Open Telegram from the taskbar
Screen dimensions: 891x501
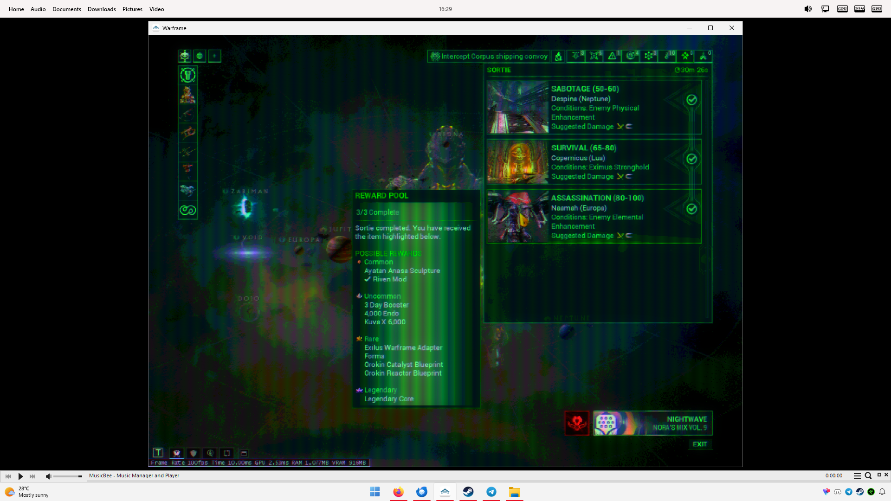click(x=491, y=492)
